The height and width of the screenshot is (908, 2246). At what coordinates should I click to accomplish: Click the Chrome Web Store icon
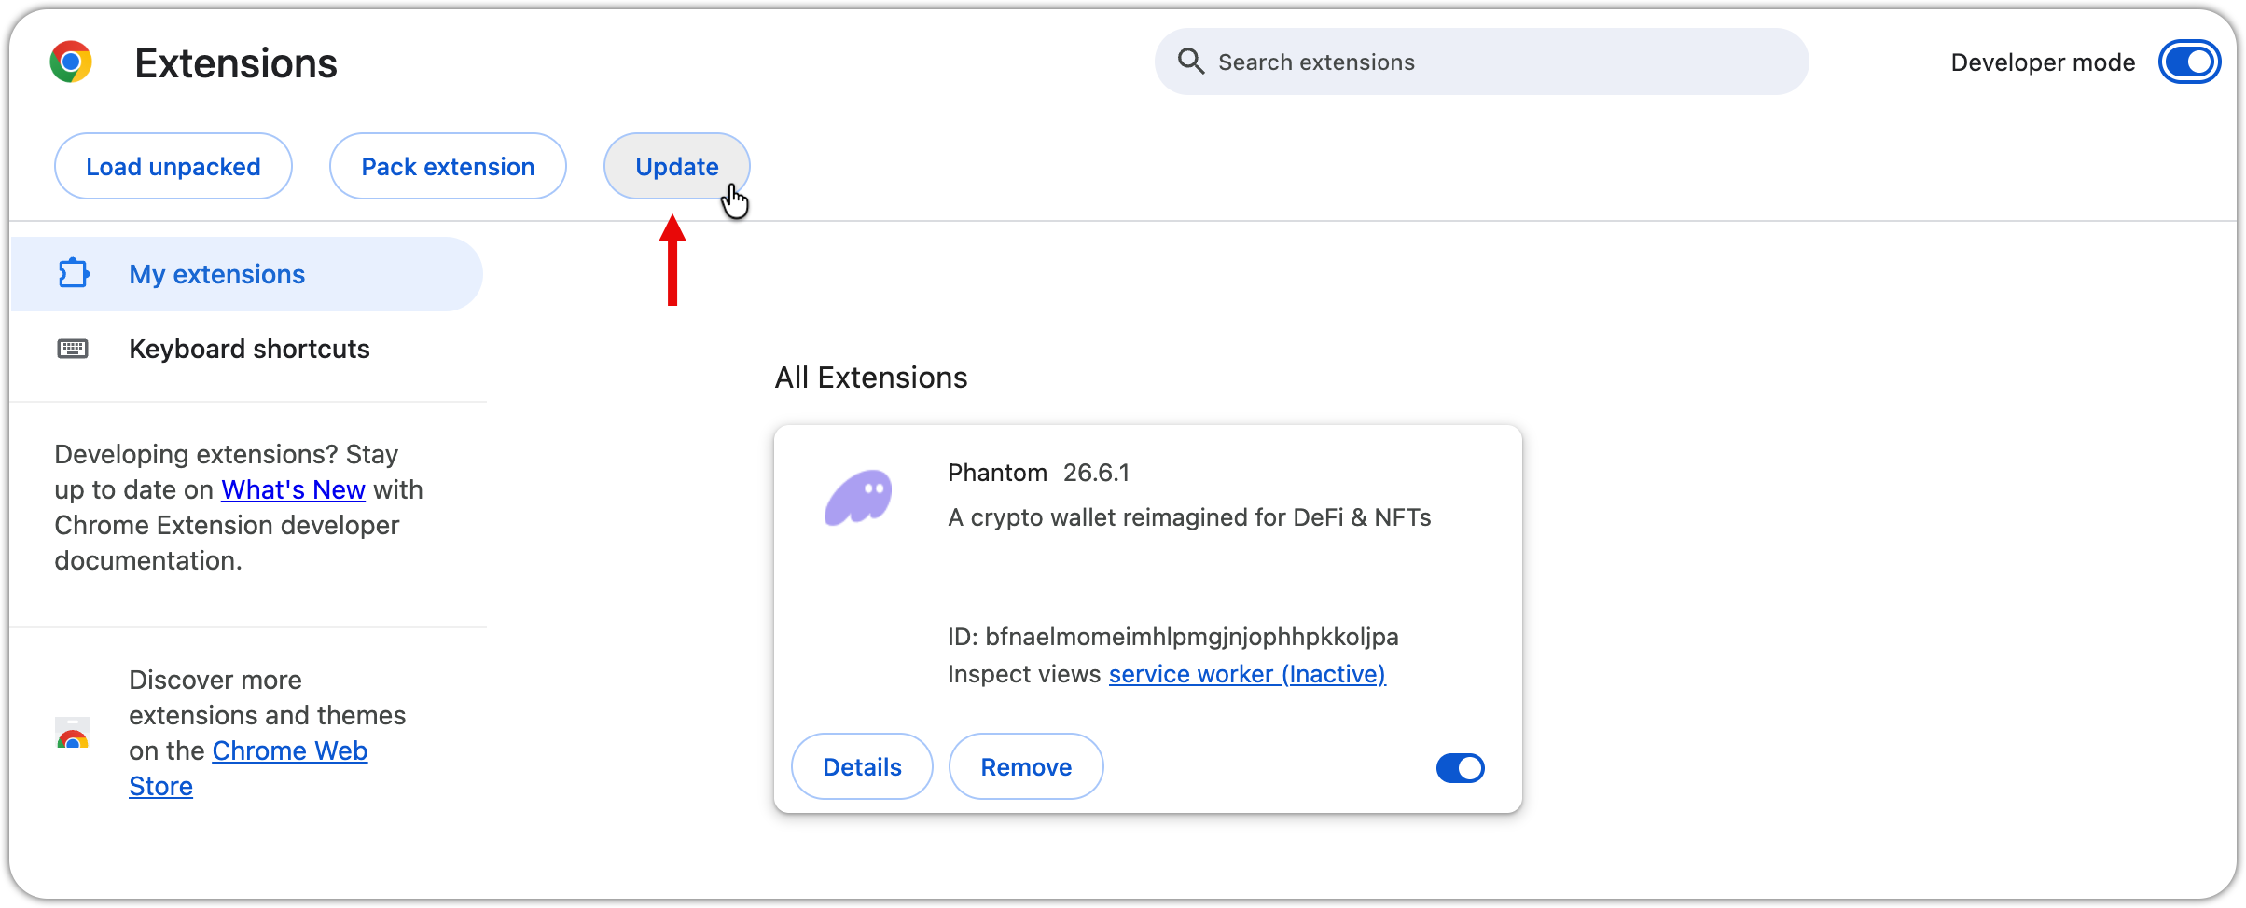pyautogui.click(x=73, y=734)
